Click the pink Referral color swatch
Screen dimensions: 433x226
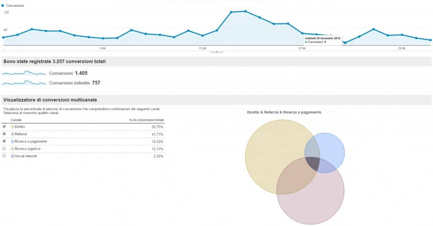pyautogui.click(x=12, y=134)
